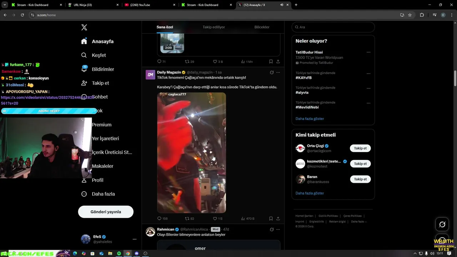
Task: Open Daily Magazin profile avatar
Action: [150, 75]
